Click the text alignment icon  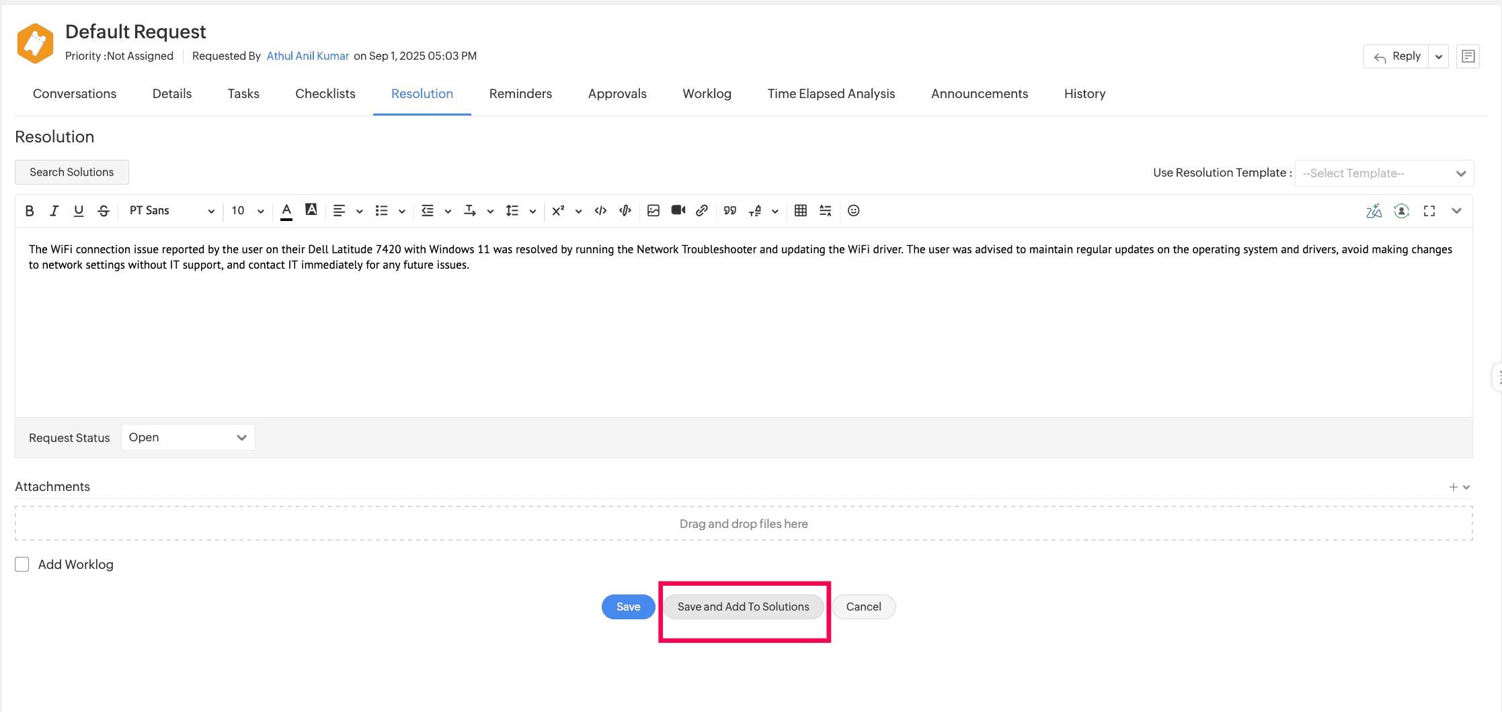340,211
